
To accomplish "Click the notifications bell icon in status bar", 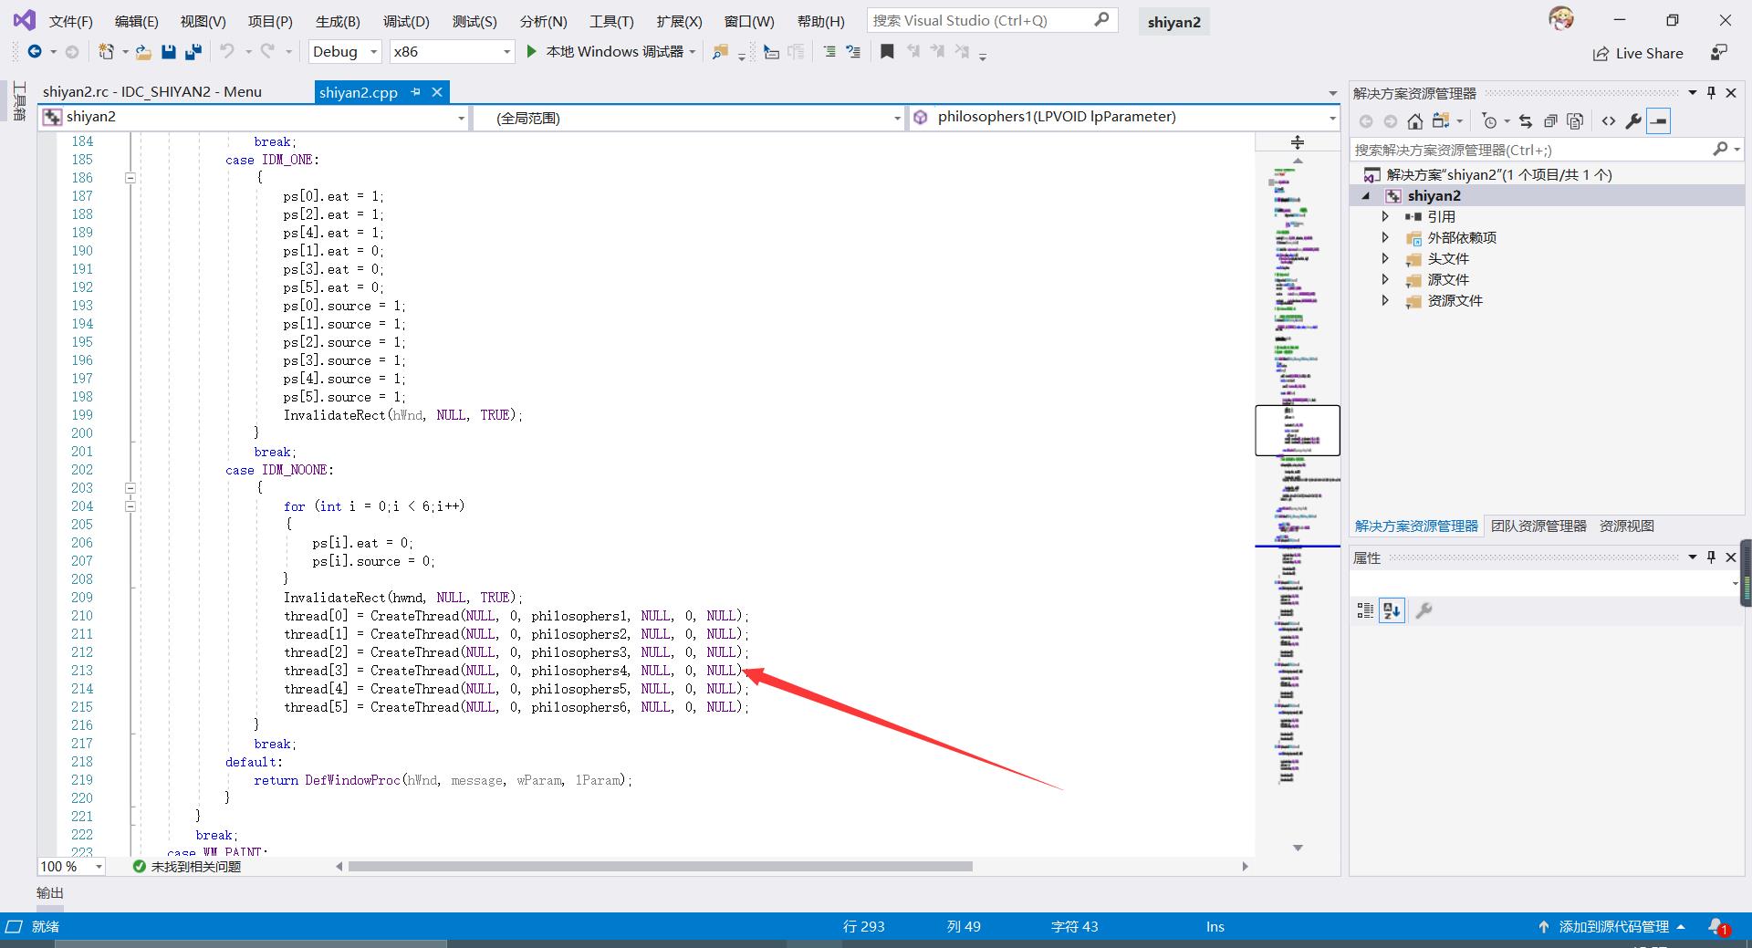I will [x=1717, y=926].
